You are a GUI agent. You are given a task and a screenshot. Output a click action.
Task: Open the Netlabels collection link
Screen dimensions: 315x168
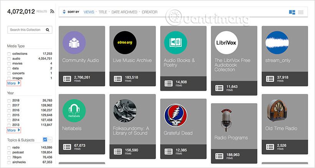coord(72,128)
